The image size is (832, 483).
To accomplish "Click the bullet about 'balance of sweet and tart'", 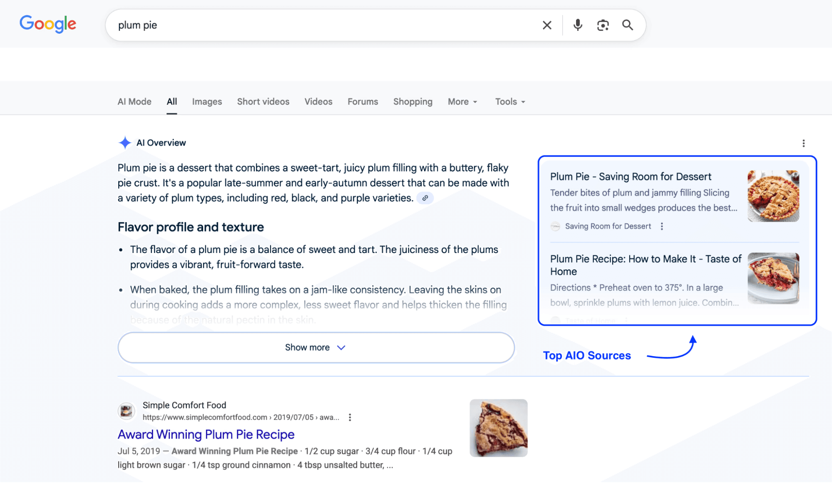I will coord(314,257).
